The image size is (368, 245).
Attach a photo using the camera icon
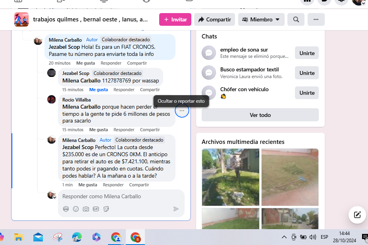(x=86, y=209)
